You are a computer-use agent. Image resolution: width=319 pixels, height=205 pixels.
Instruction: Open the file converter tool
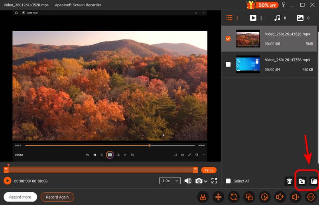click(234, 197)
